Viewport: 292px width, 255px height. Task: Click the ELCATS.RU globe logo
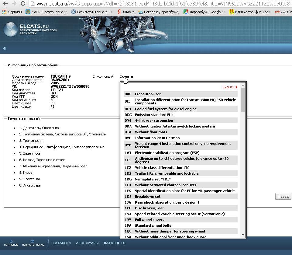(x=10, y=29)
